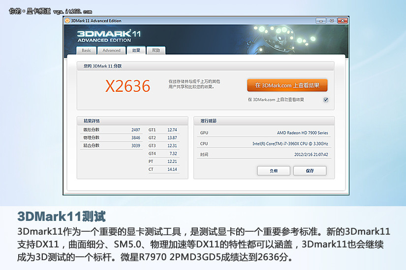Switch to the Basic tab

click(86, 51)
